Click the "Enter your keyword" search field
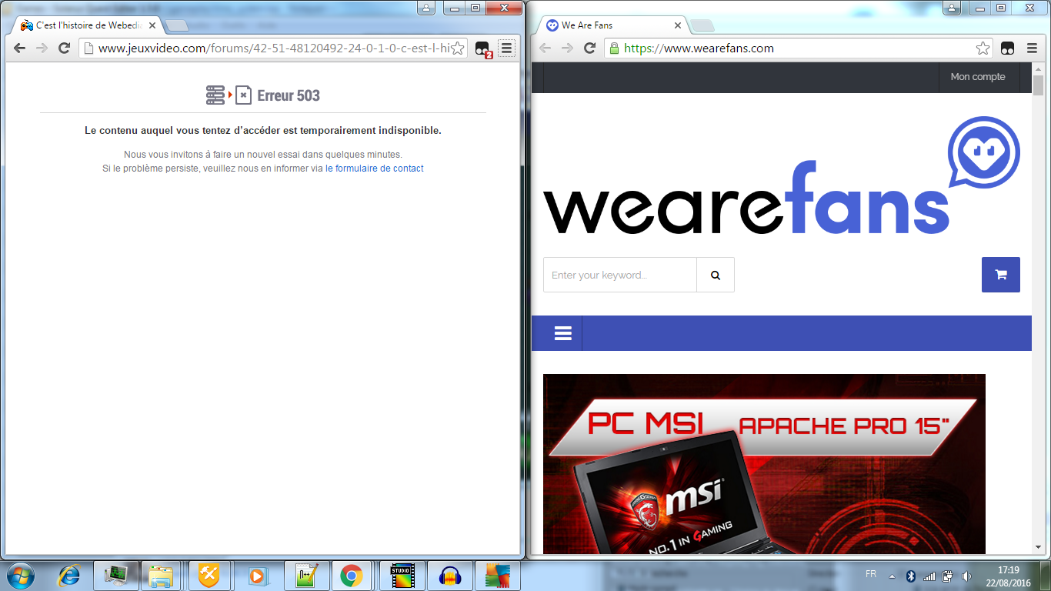Screen dimensions: 1051x591 click(x=620, y=275)
